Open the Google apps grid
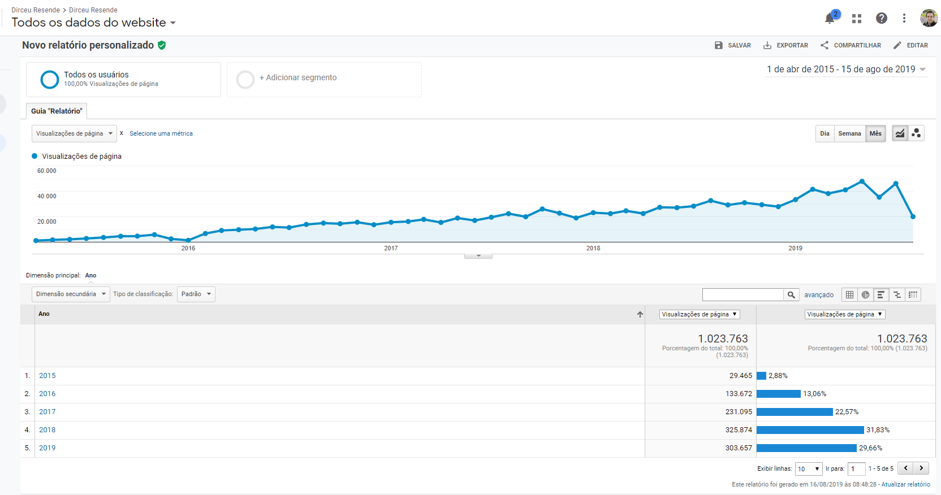 [857, 19]
